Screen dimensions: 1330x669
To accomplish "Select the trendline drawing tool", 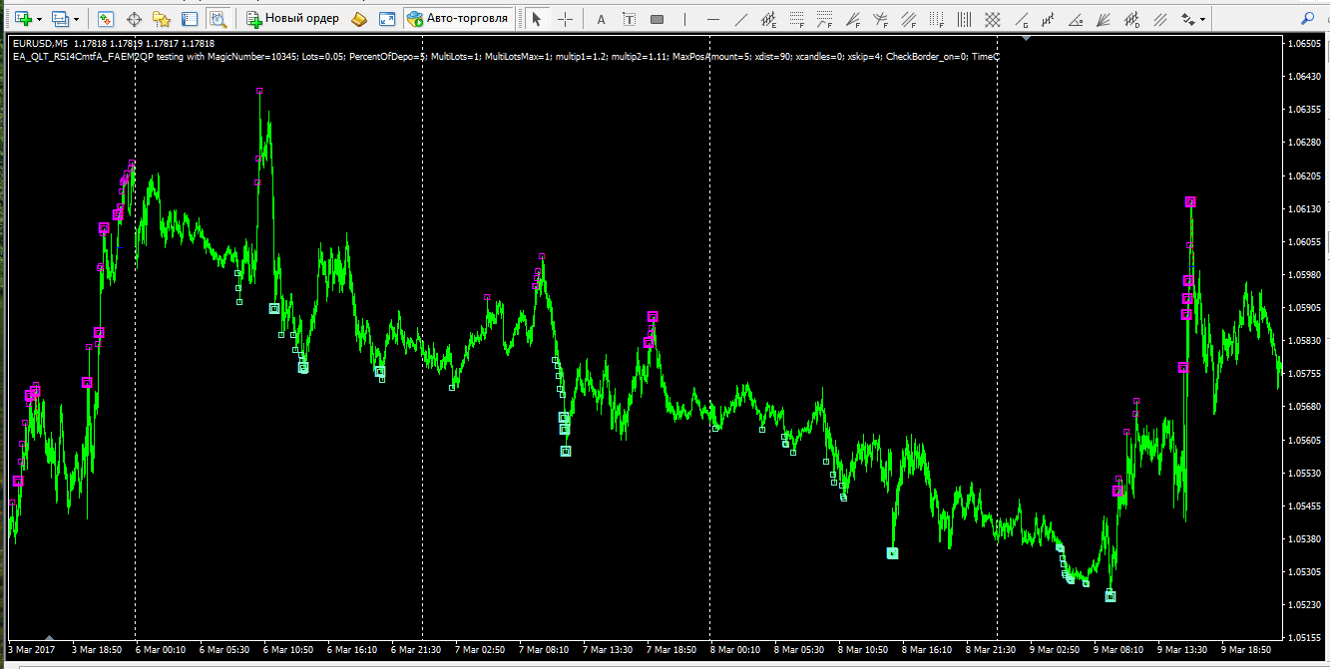I will [740, 18].
